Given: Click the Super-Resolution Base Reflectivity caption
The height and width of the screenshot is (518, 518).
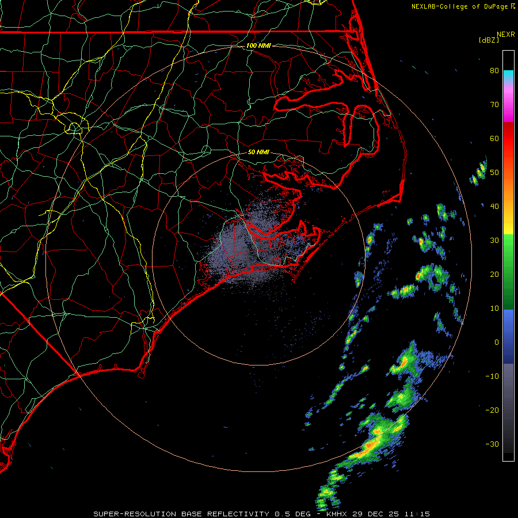Looking at the screenshot, I should pos(262,514).
